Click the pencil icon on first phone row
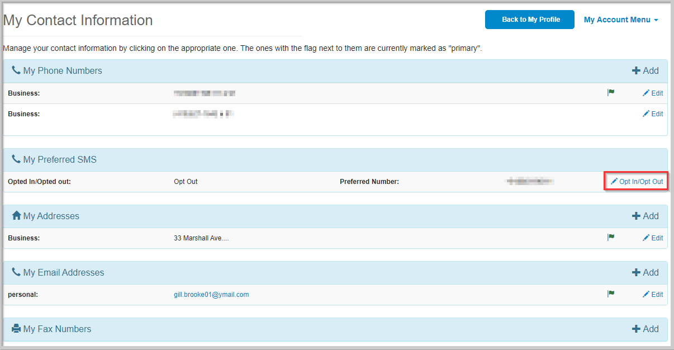The image size is (674, 350). [646, 93]
